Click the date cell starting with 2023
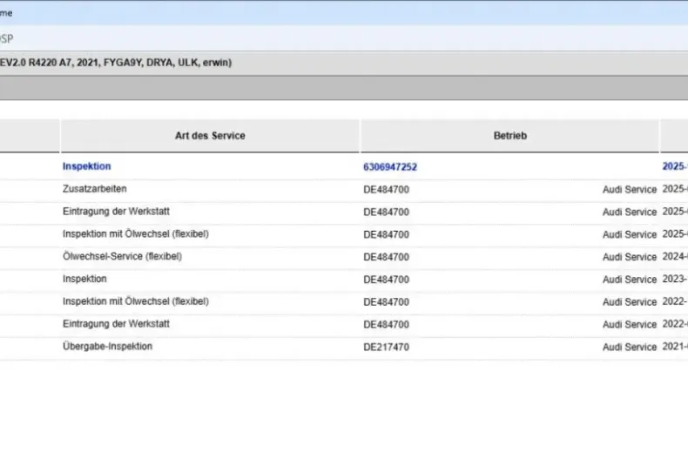The height and width of the screenshot is (459, 688). click(x=674, y=280)
